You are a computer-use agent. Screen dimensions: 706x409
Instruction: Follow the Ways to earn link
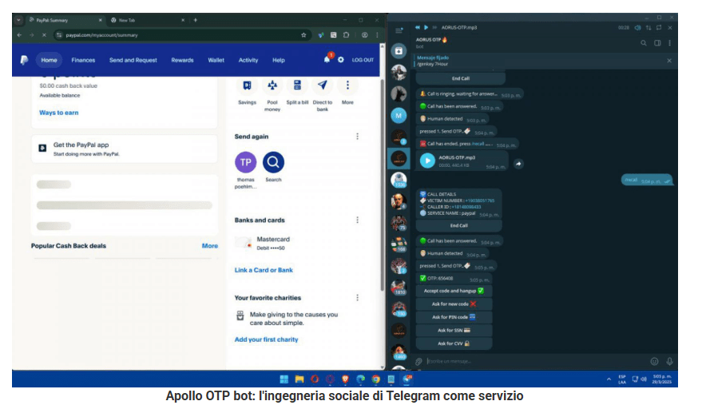point(58,113)
